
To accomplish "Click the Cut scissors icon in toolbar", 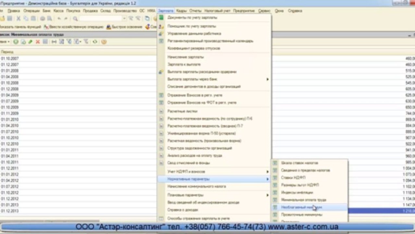I will (18, 19).
